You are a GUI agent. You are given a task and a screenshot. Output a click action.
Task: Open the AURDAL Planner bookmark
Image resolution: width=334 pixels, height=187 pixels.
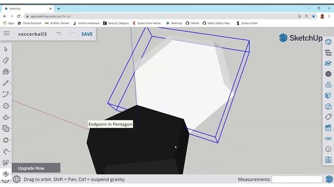pos(57,23)
